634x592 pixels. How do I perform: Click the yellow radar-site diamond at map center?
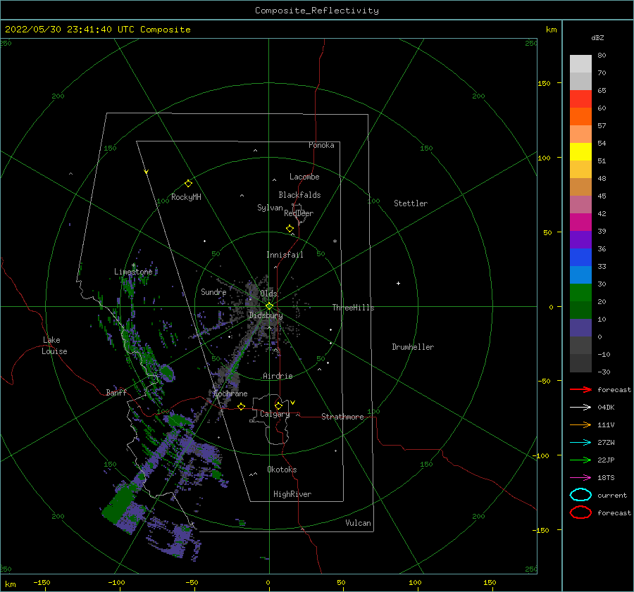(269, 306)
